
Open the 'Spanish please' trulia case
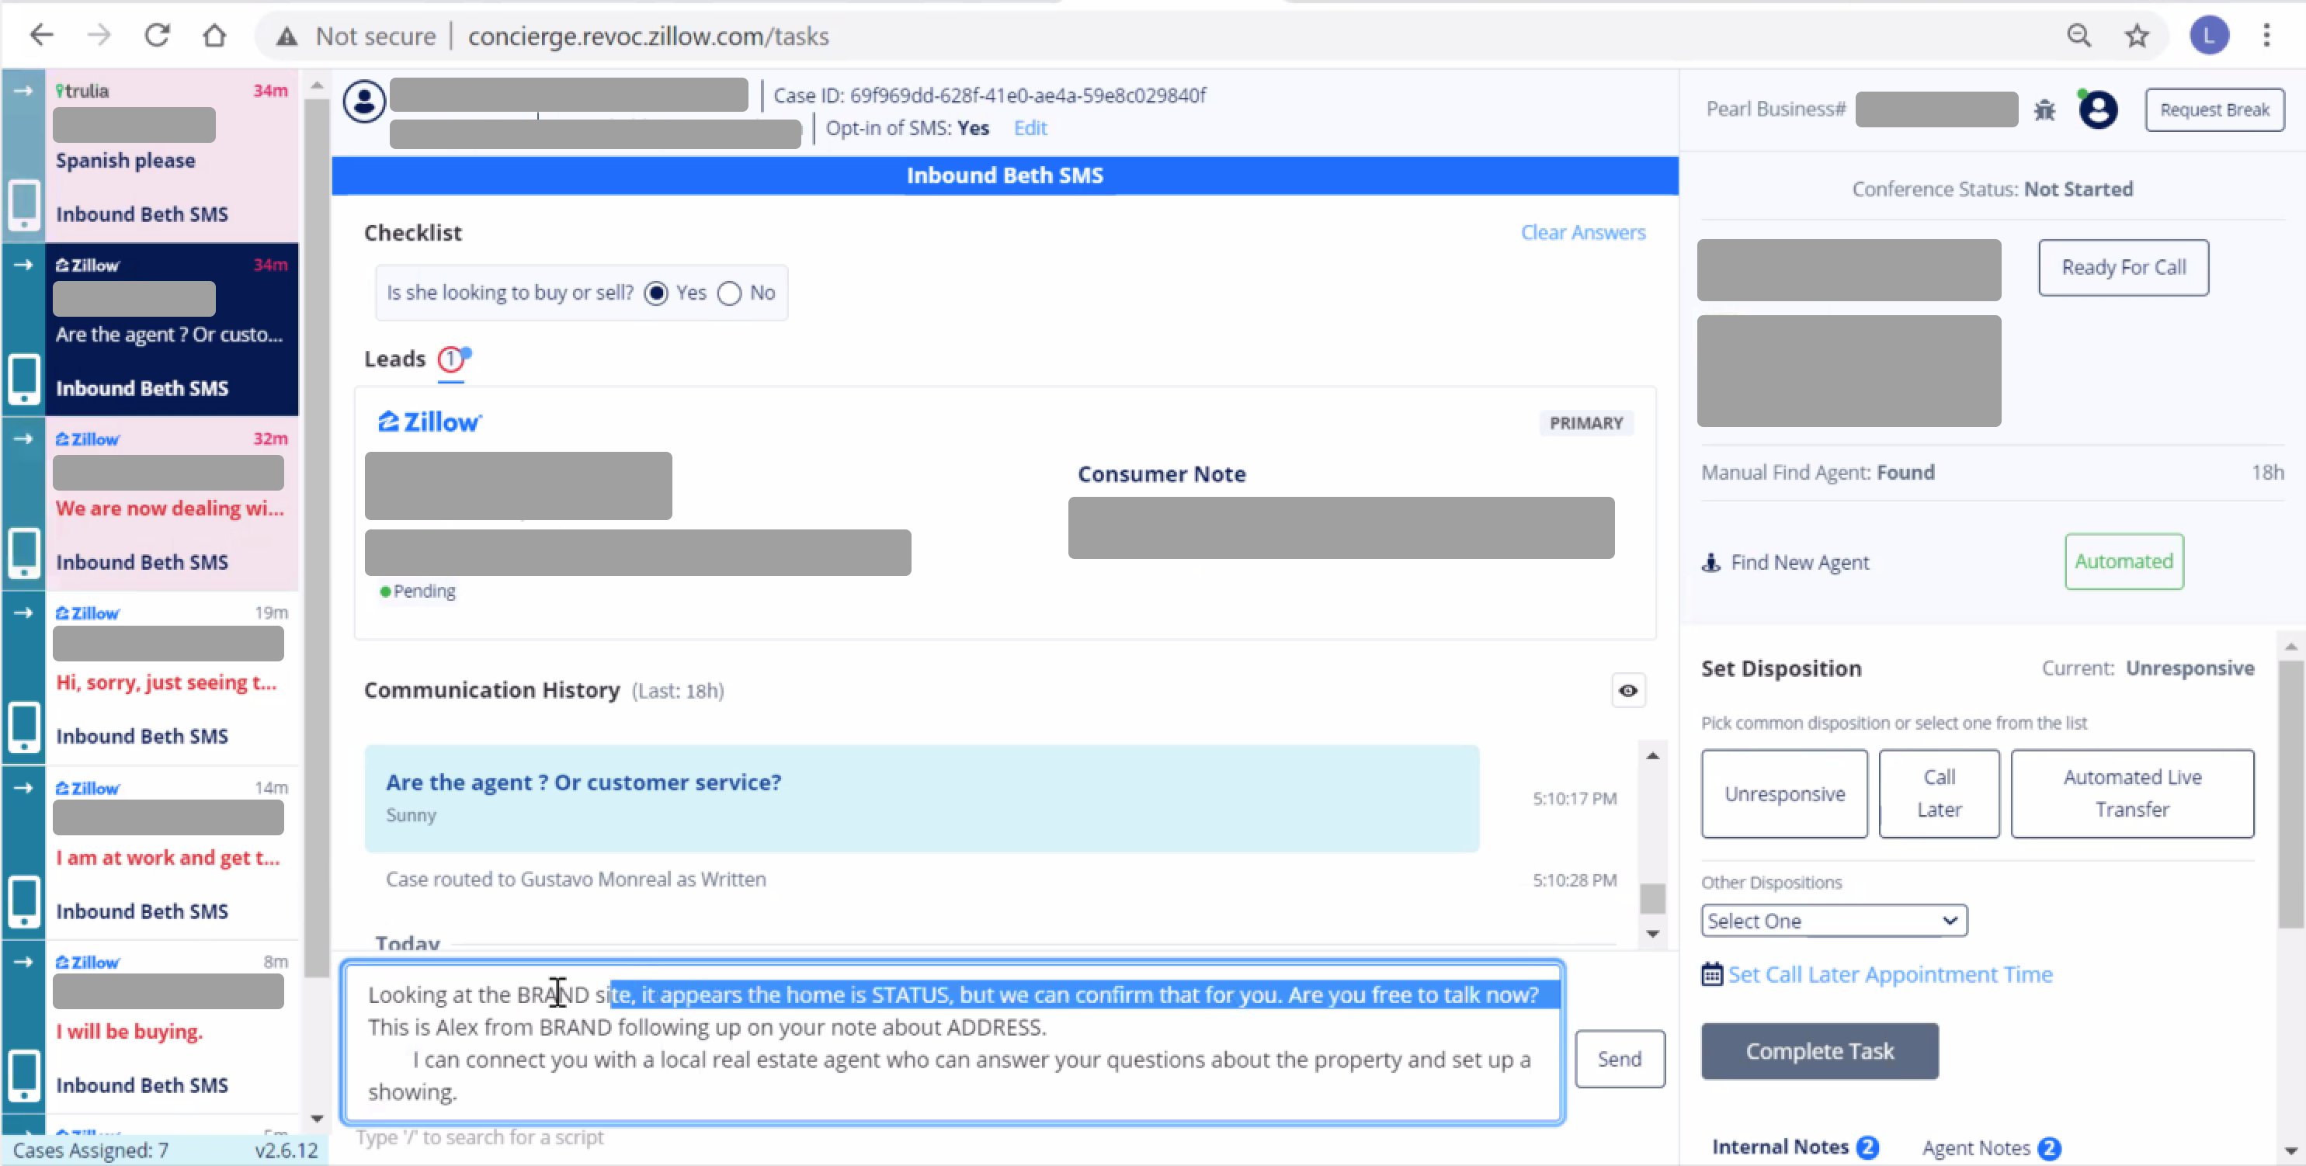click(x=172, y=156)
